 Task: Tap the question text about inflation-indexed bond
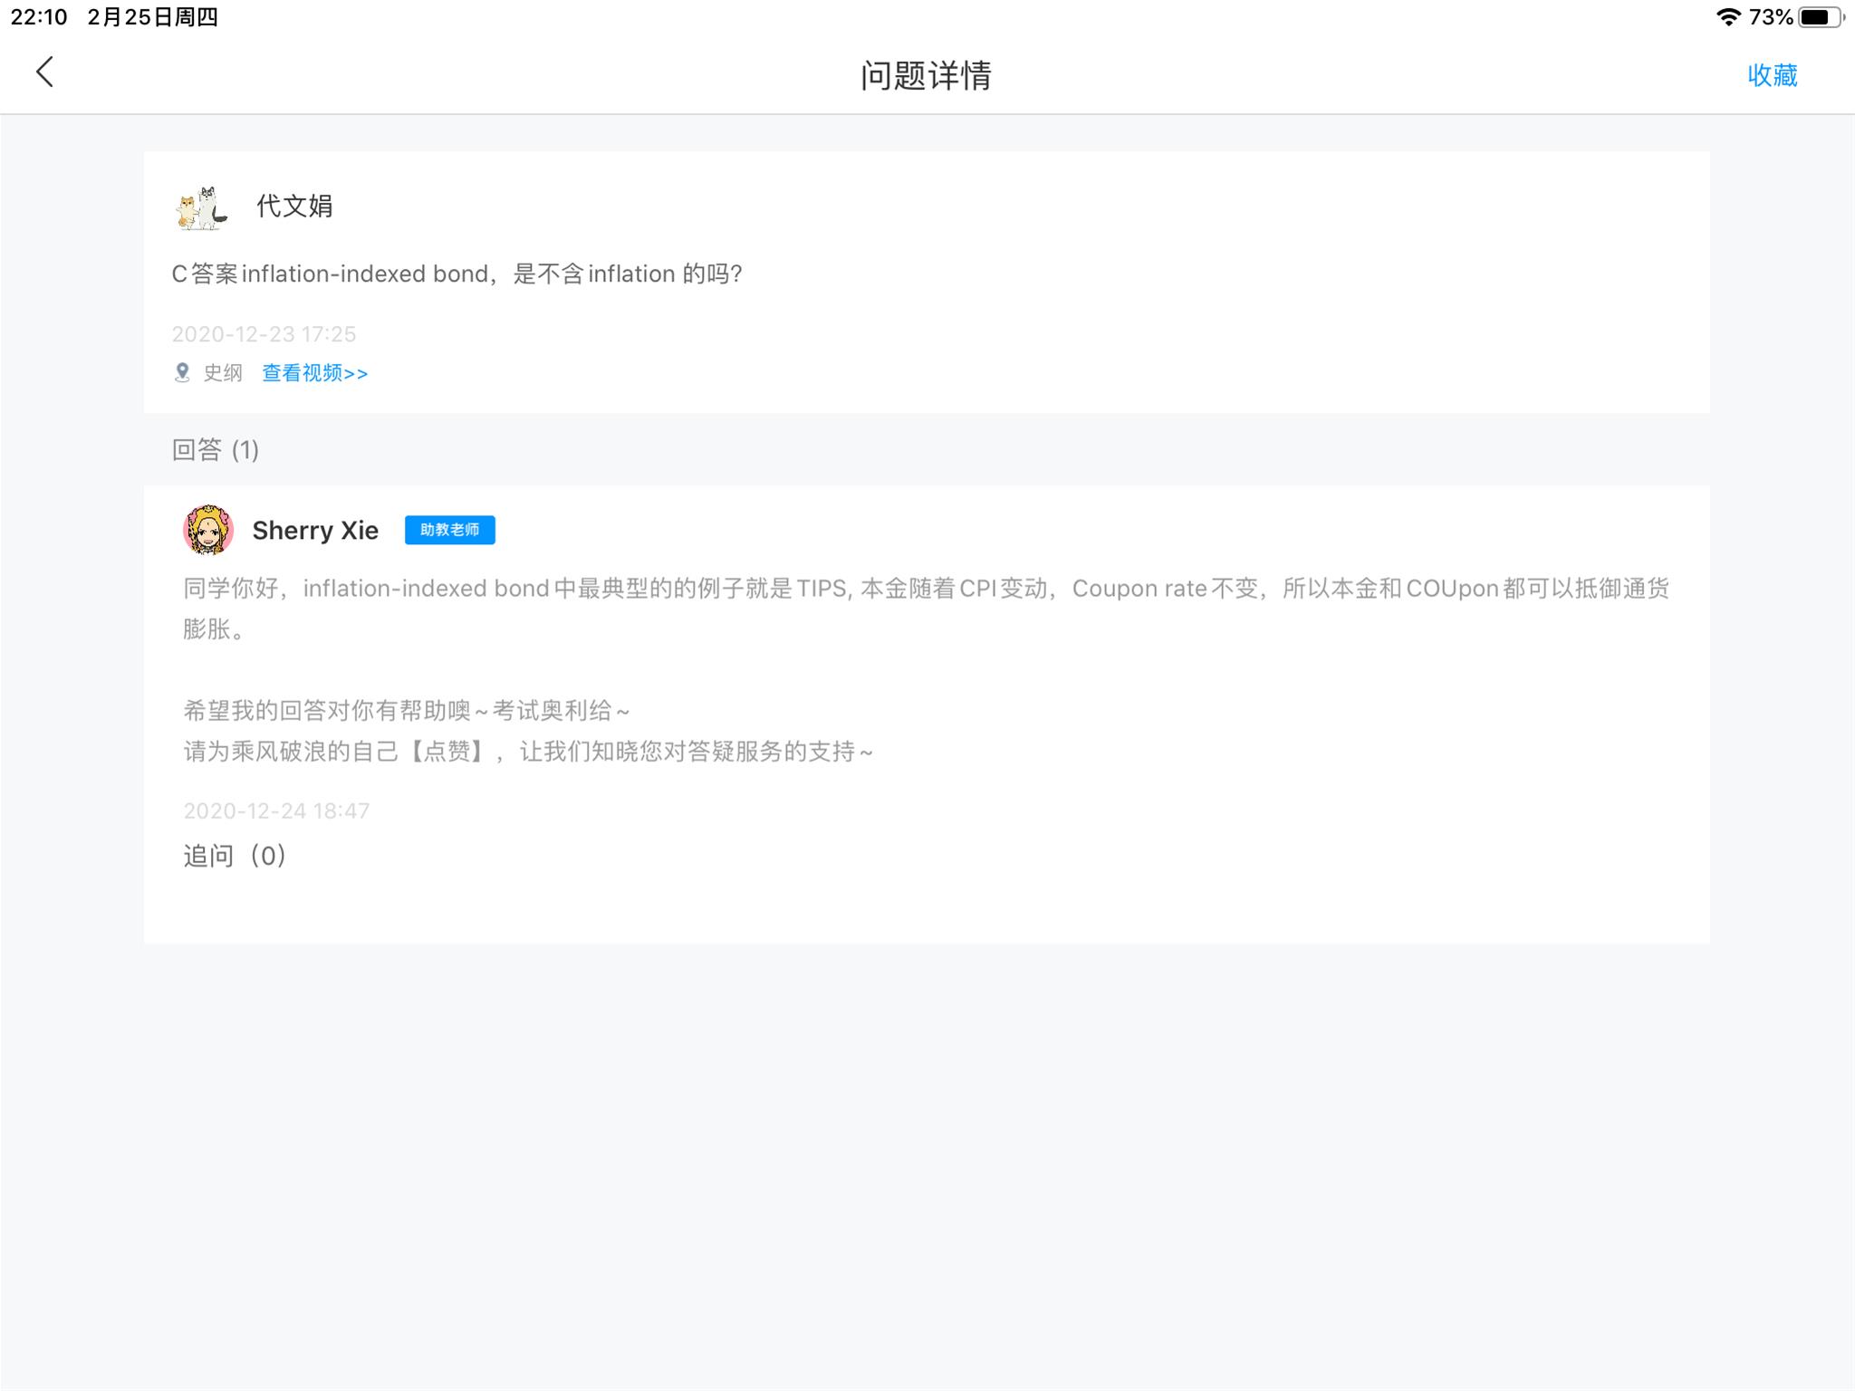point(457,274)
